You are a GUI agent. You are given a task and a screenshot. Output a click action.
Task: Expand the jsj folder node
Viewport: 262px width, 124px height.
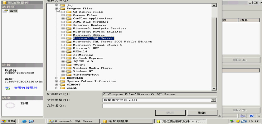click(57, 5)
